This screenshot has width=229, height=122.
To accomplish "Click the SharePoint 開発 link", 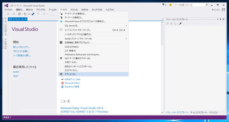I will pyautogui.click(x=72, y=87).
